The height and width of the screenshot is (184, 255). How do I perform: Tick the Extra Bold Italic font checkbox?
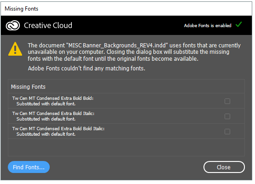pyautogui.click(x=227, y=116)
